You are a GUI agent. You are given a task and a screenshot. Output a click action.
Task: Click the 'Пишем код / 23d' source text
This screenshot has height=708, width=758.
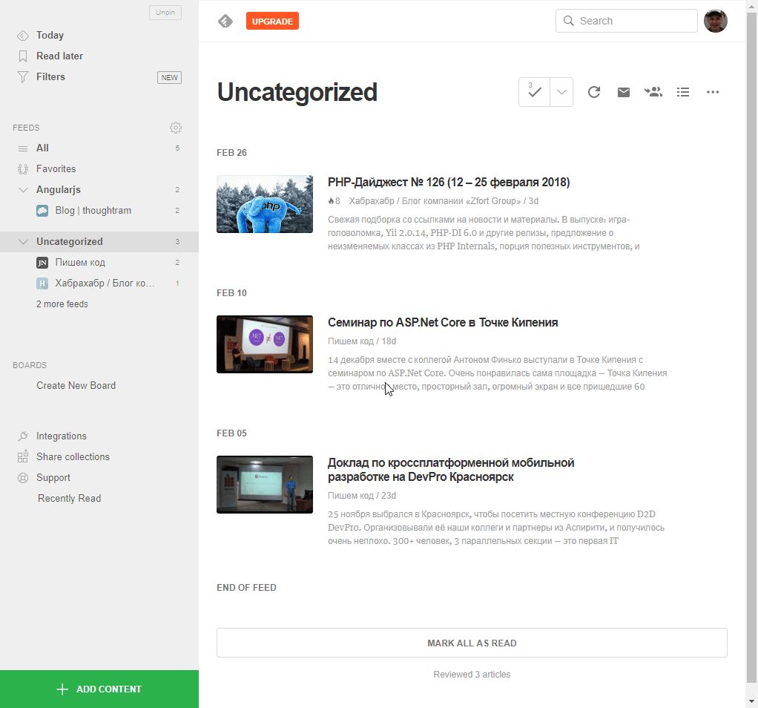(362, 495)
